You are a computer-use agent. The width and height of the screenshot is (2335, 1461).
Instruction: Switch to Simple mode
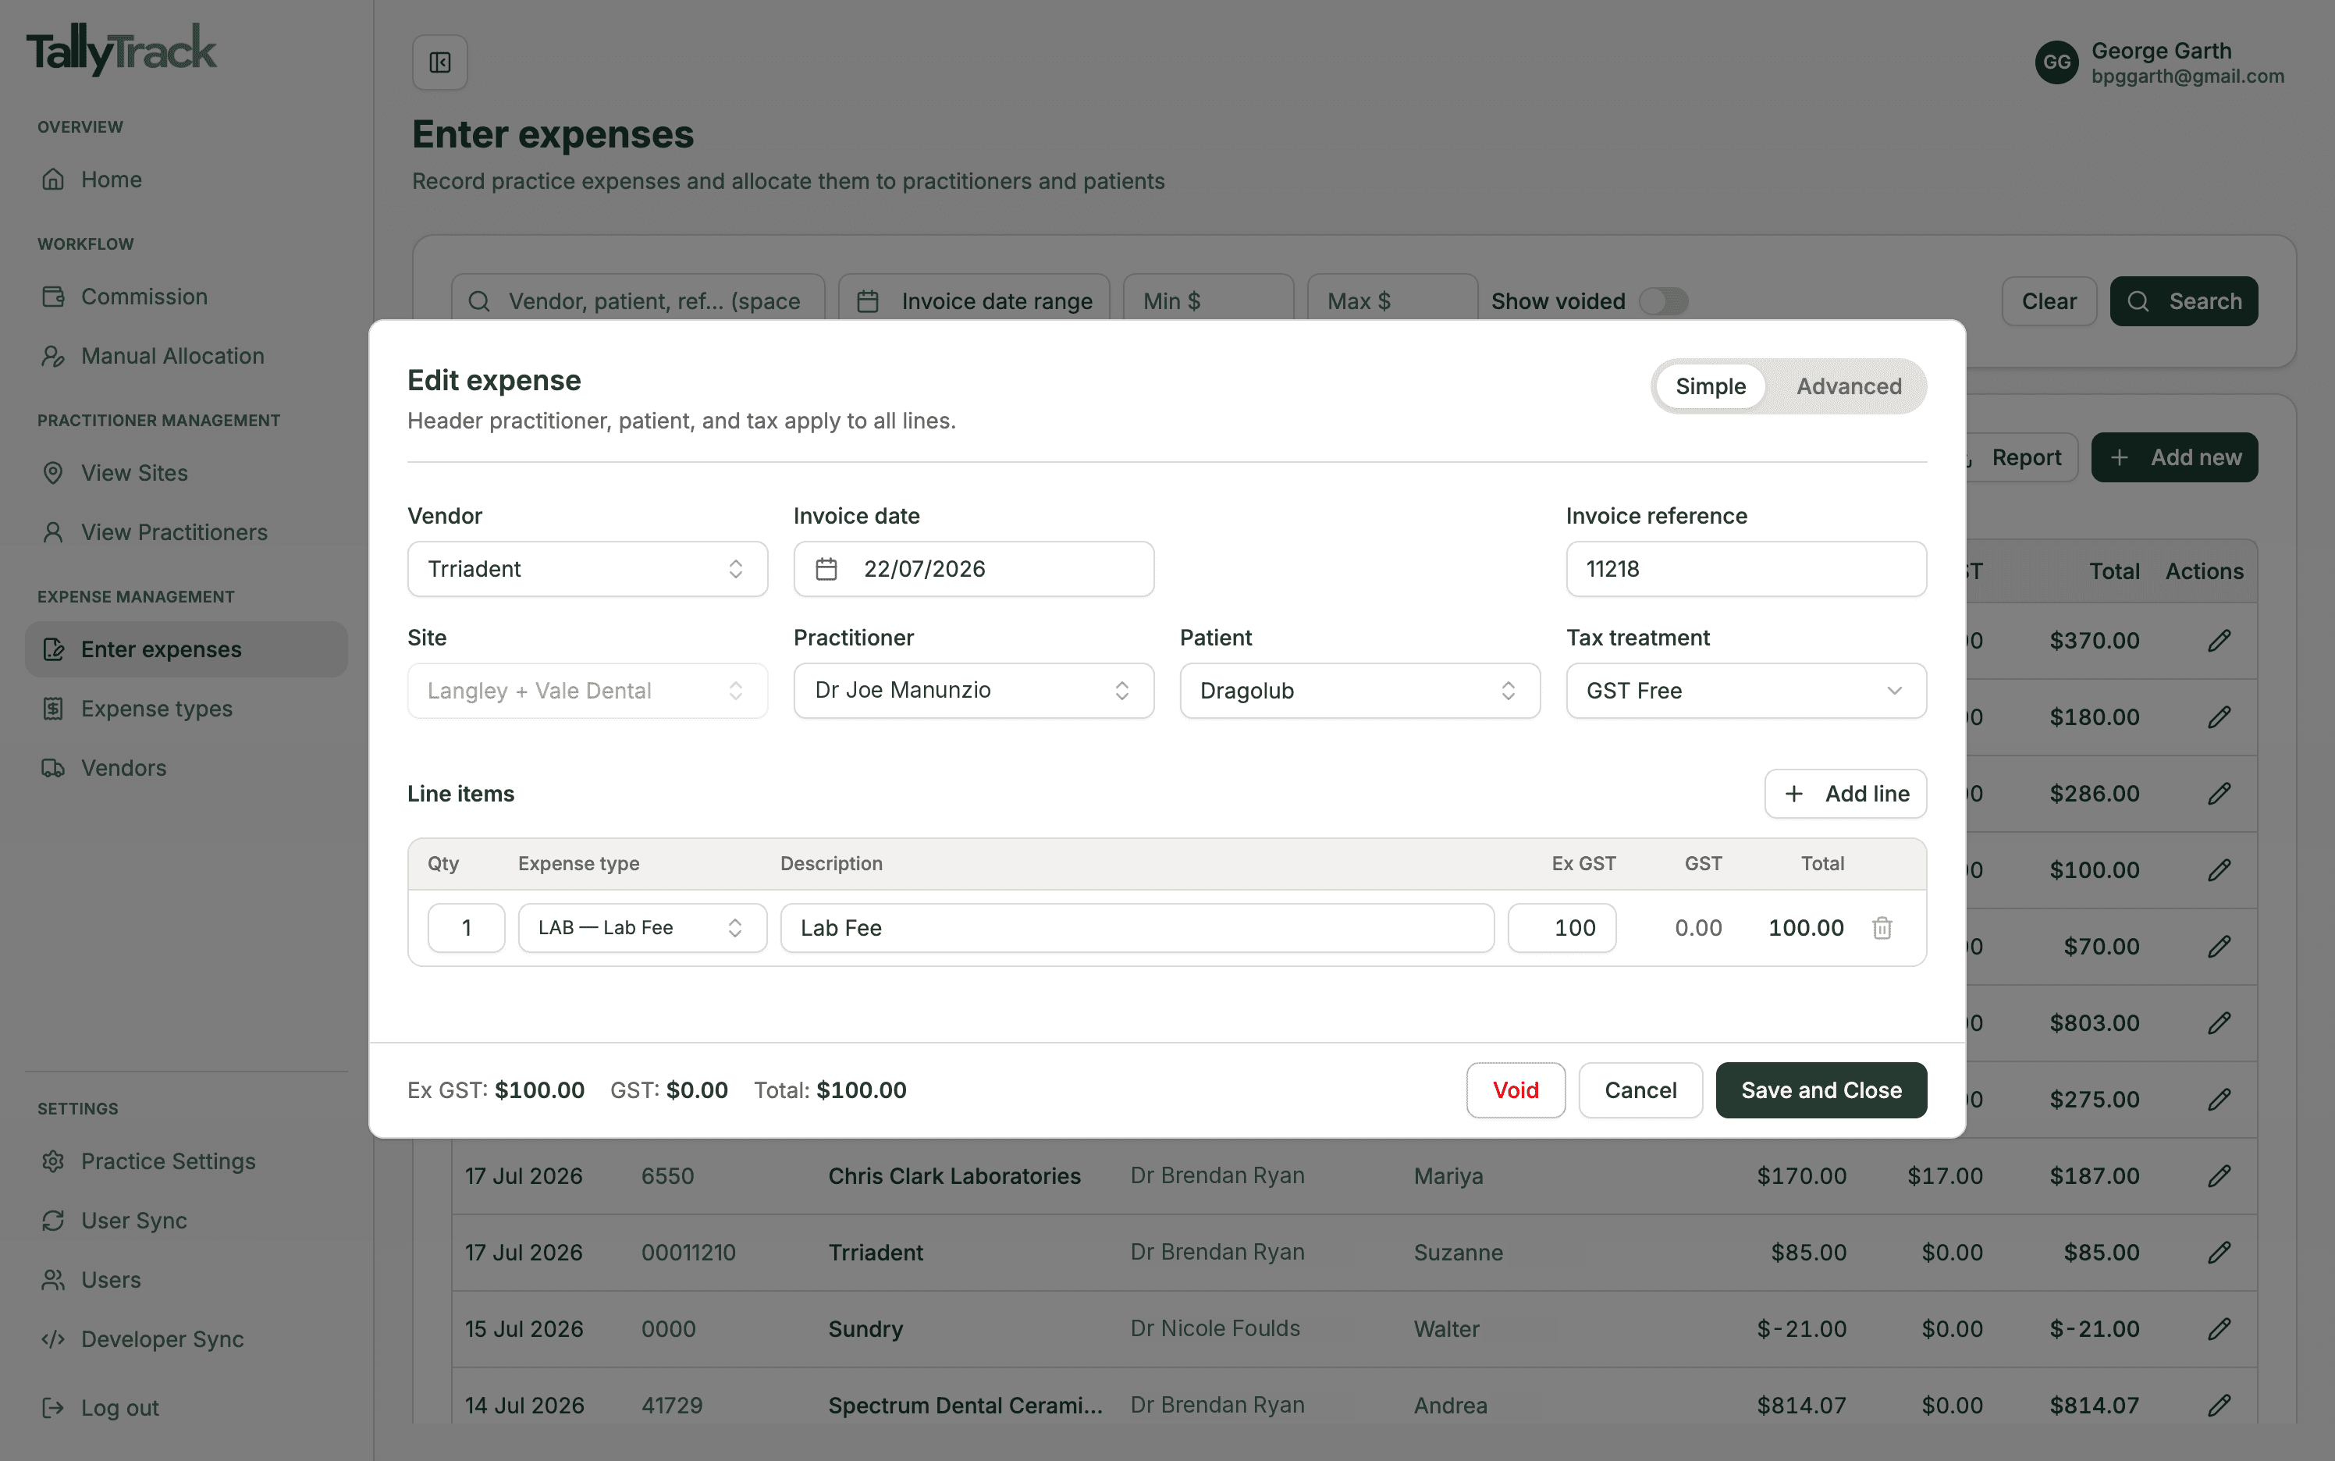(1710, 386)
